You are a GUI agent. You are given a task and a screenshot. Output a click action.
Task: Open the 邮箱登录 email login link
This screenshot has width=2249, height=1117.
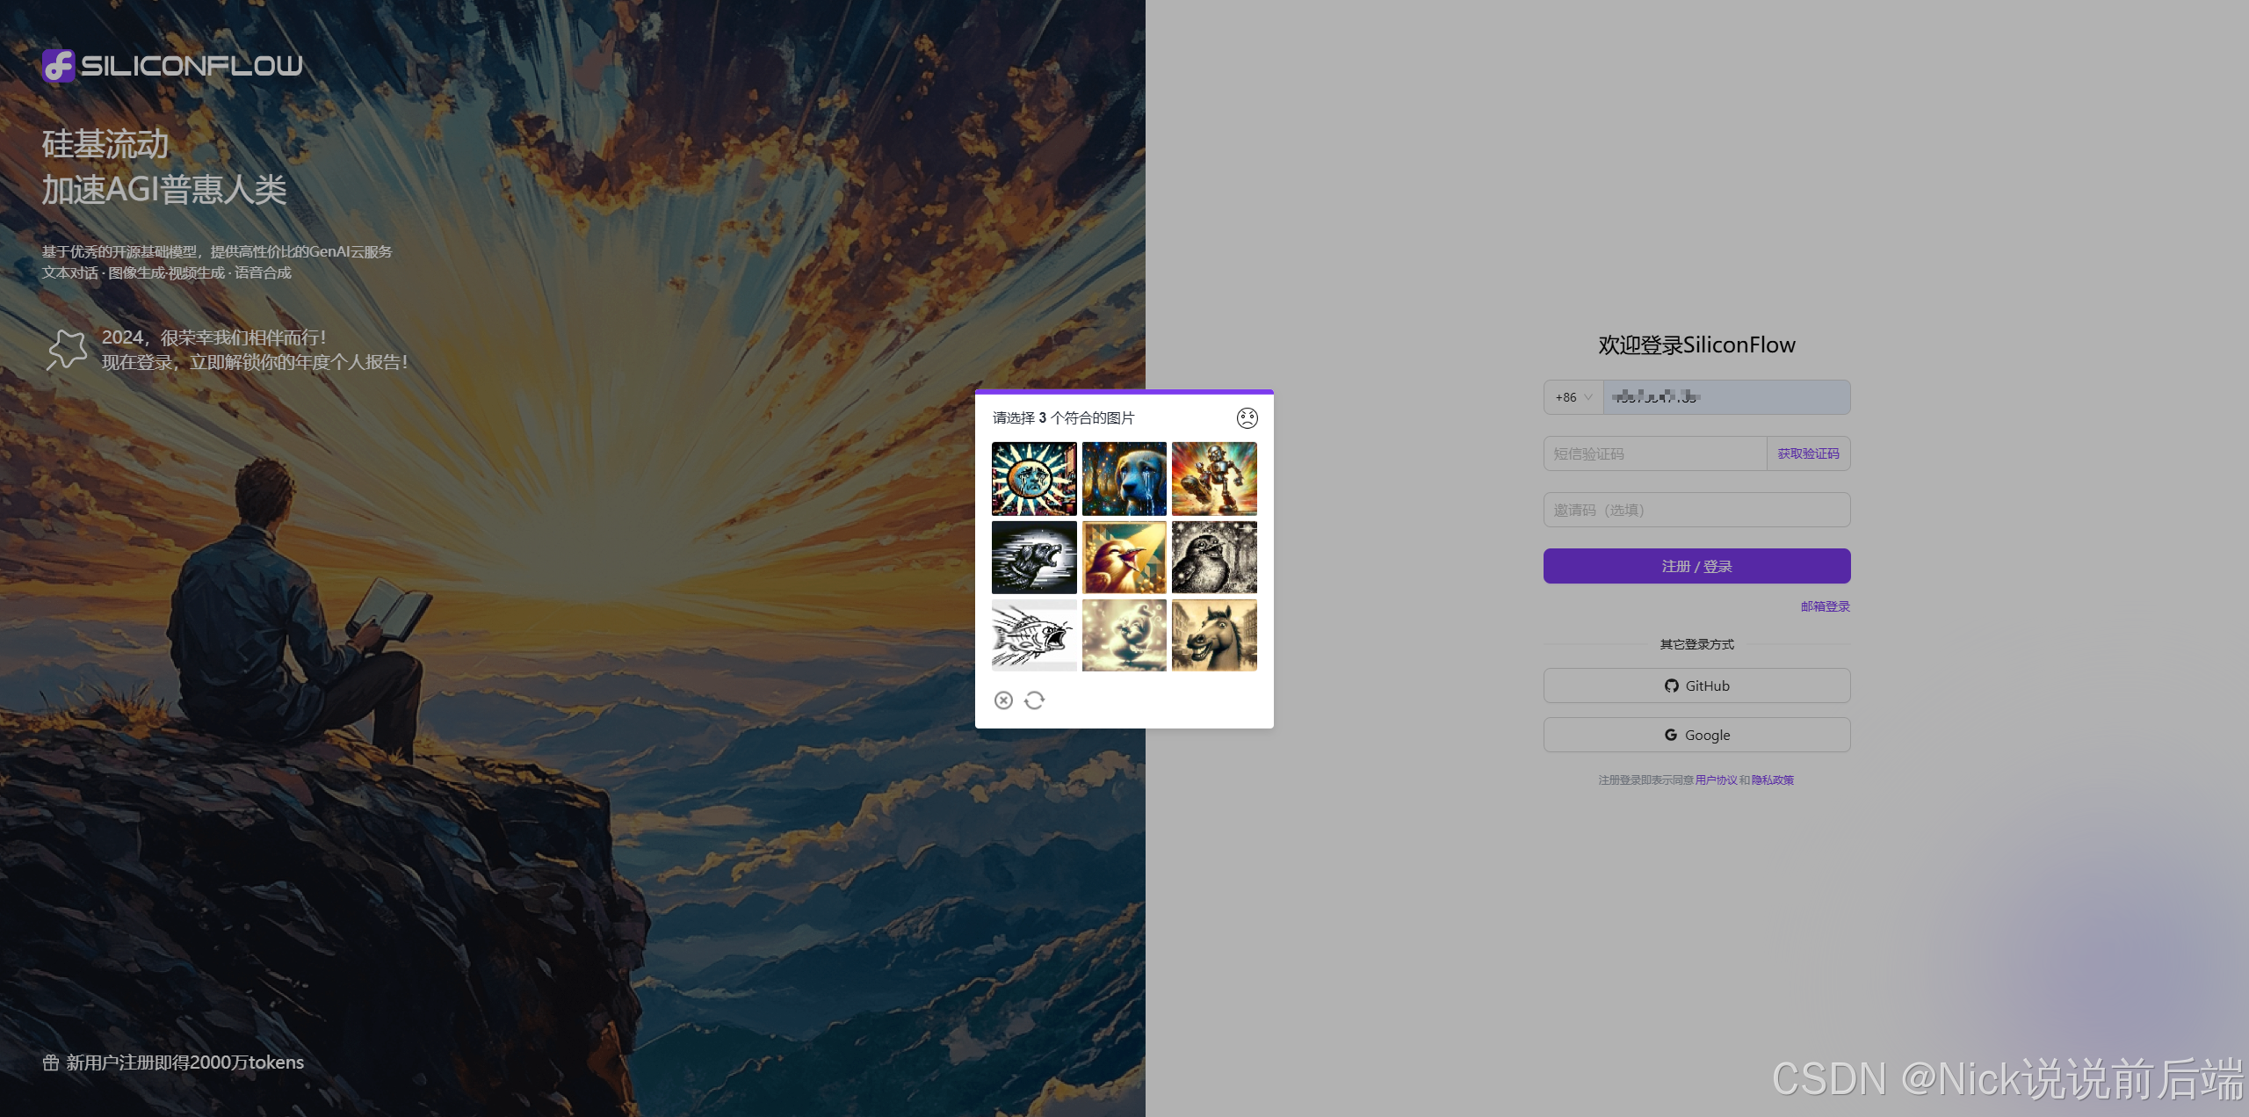(1825, 606)
